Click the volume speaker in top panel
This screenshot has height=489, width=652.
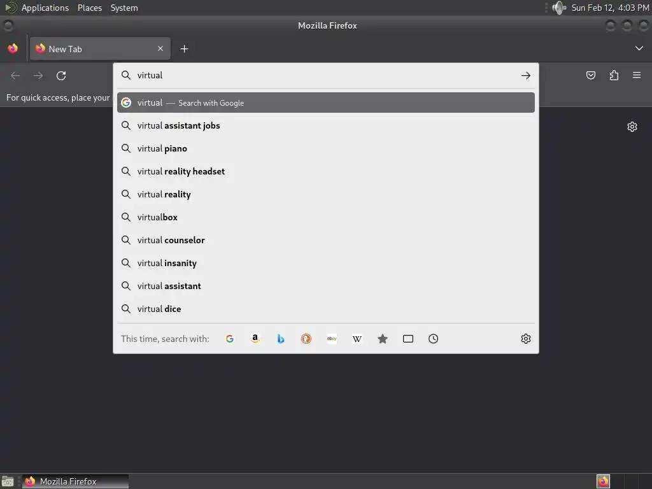pos(559,8)
